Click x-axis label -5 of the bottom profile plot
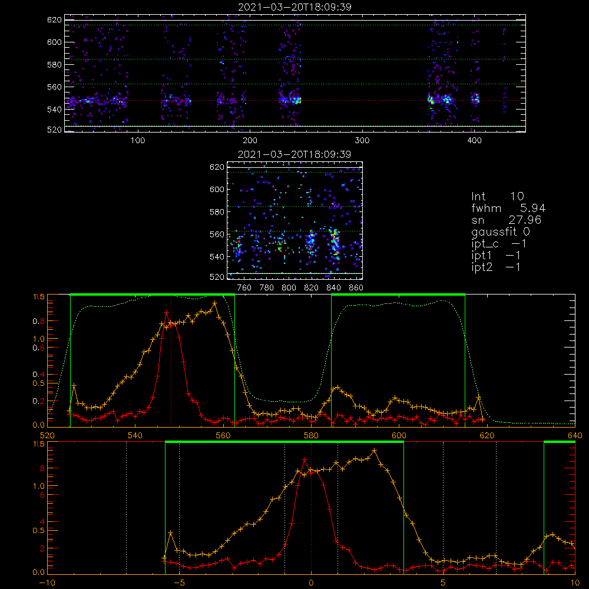Viewport: 589px width, 589px height. coord(180,583)
